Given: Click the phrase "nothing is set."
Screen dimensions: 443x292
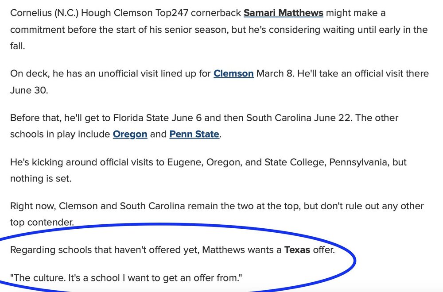Looking at the screenshot, I should coord(40,178).
